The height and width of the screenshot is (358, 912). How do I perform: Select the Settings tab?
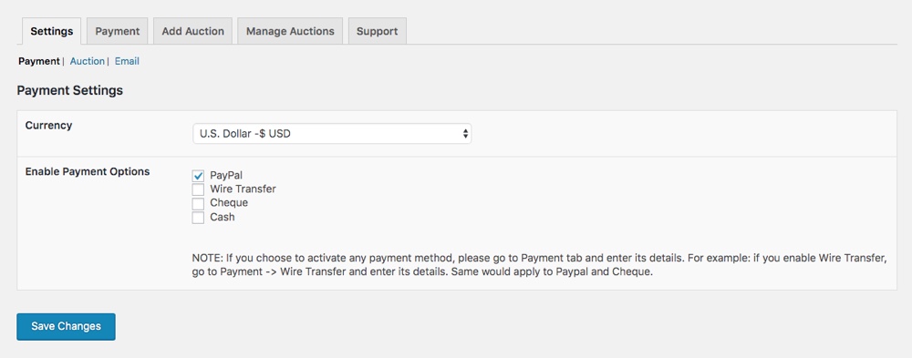pos(52,31)
